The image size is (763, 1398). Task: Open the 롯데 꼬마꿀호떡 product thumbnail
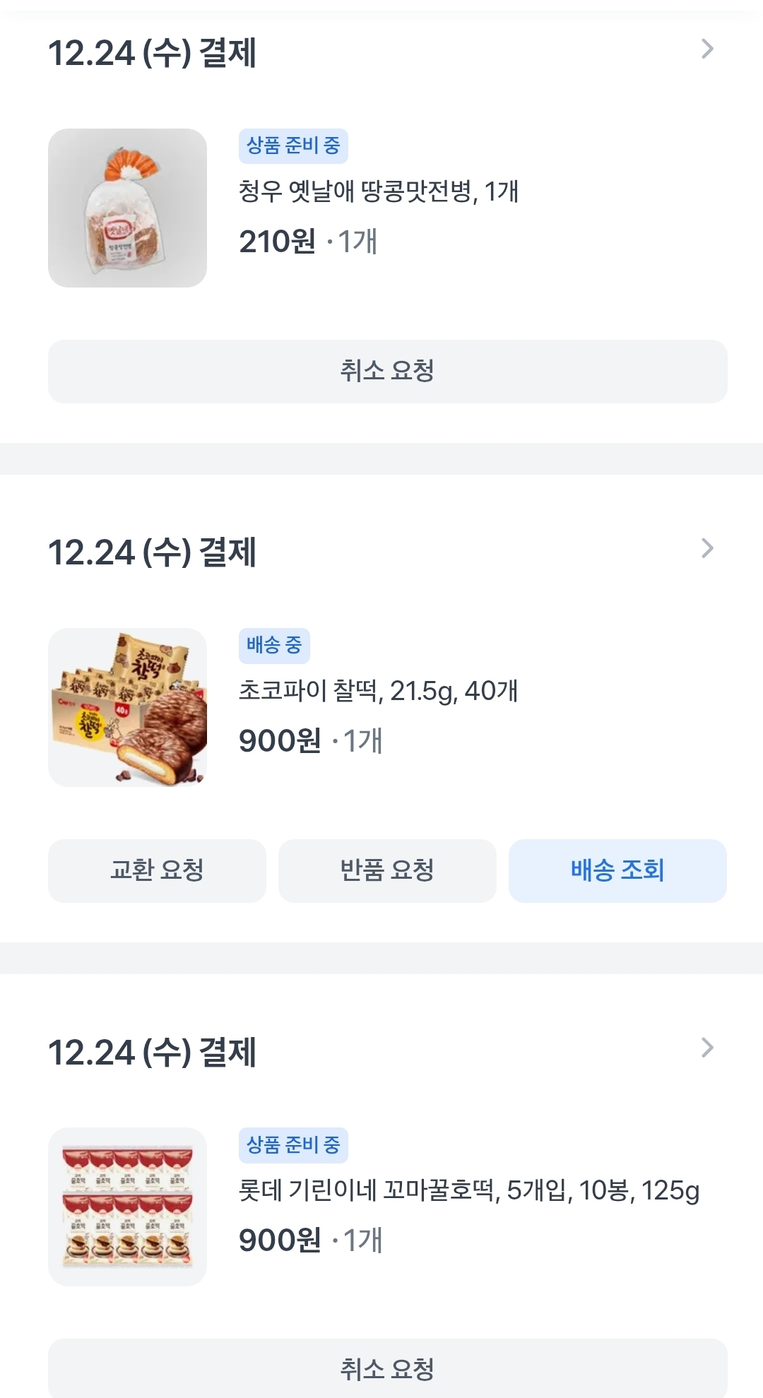(127, 1207)
